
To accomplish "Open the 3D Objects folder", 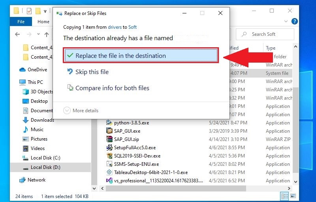I will coord(38,92).
